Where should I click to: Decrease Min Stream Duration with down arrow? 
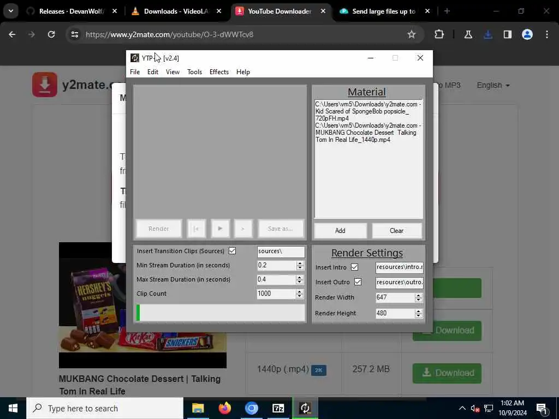[x=300, y=268]
